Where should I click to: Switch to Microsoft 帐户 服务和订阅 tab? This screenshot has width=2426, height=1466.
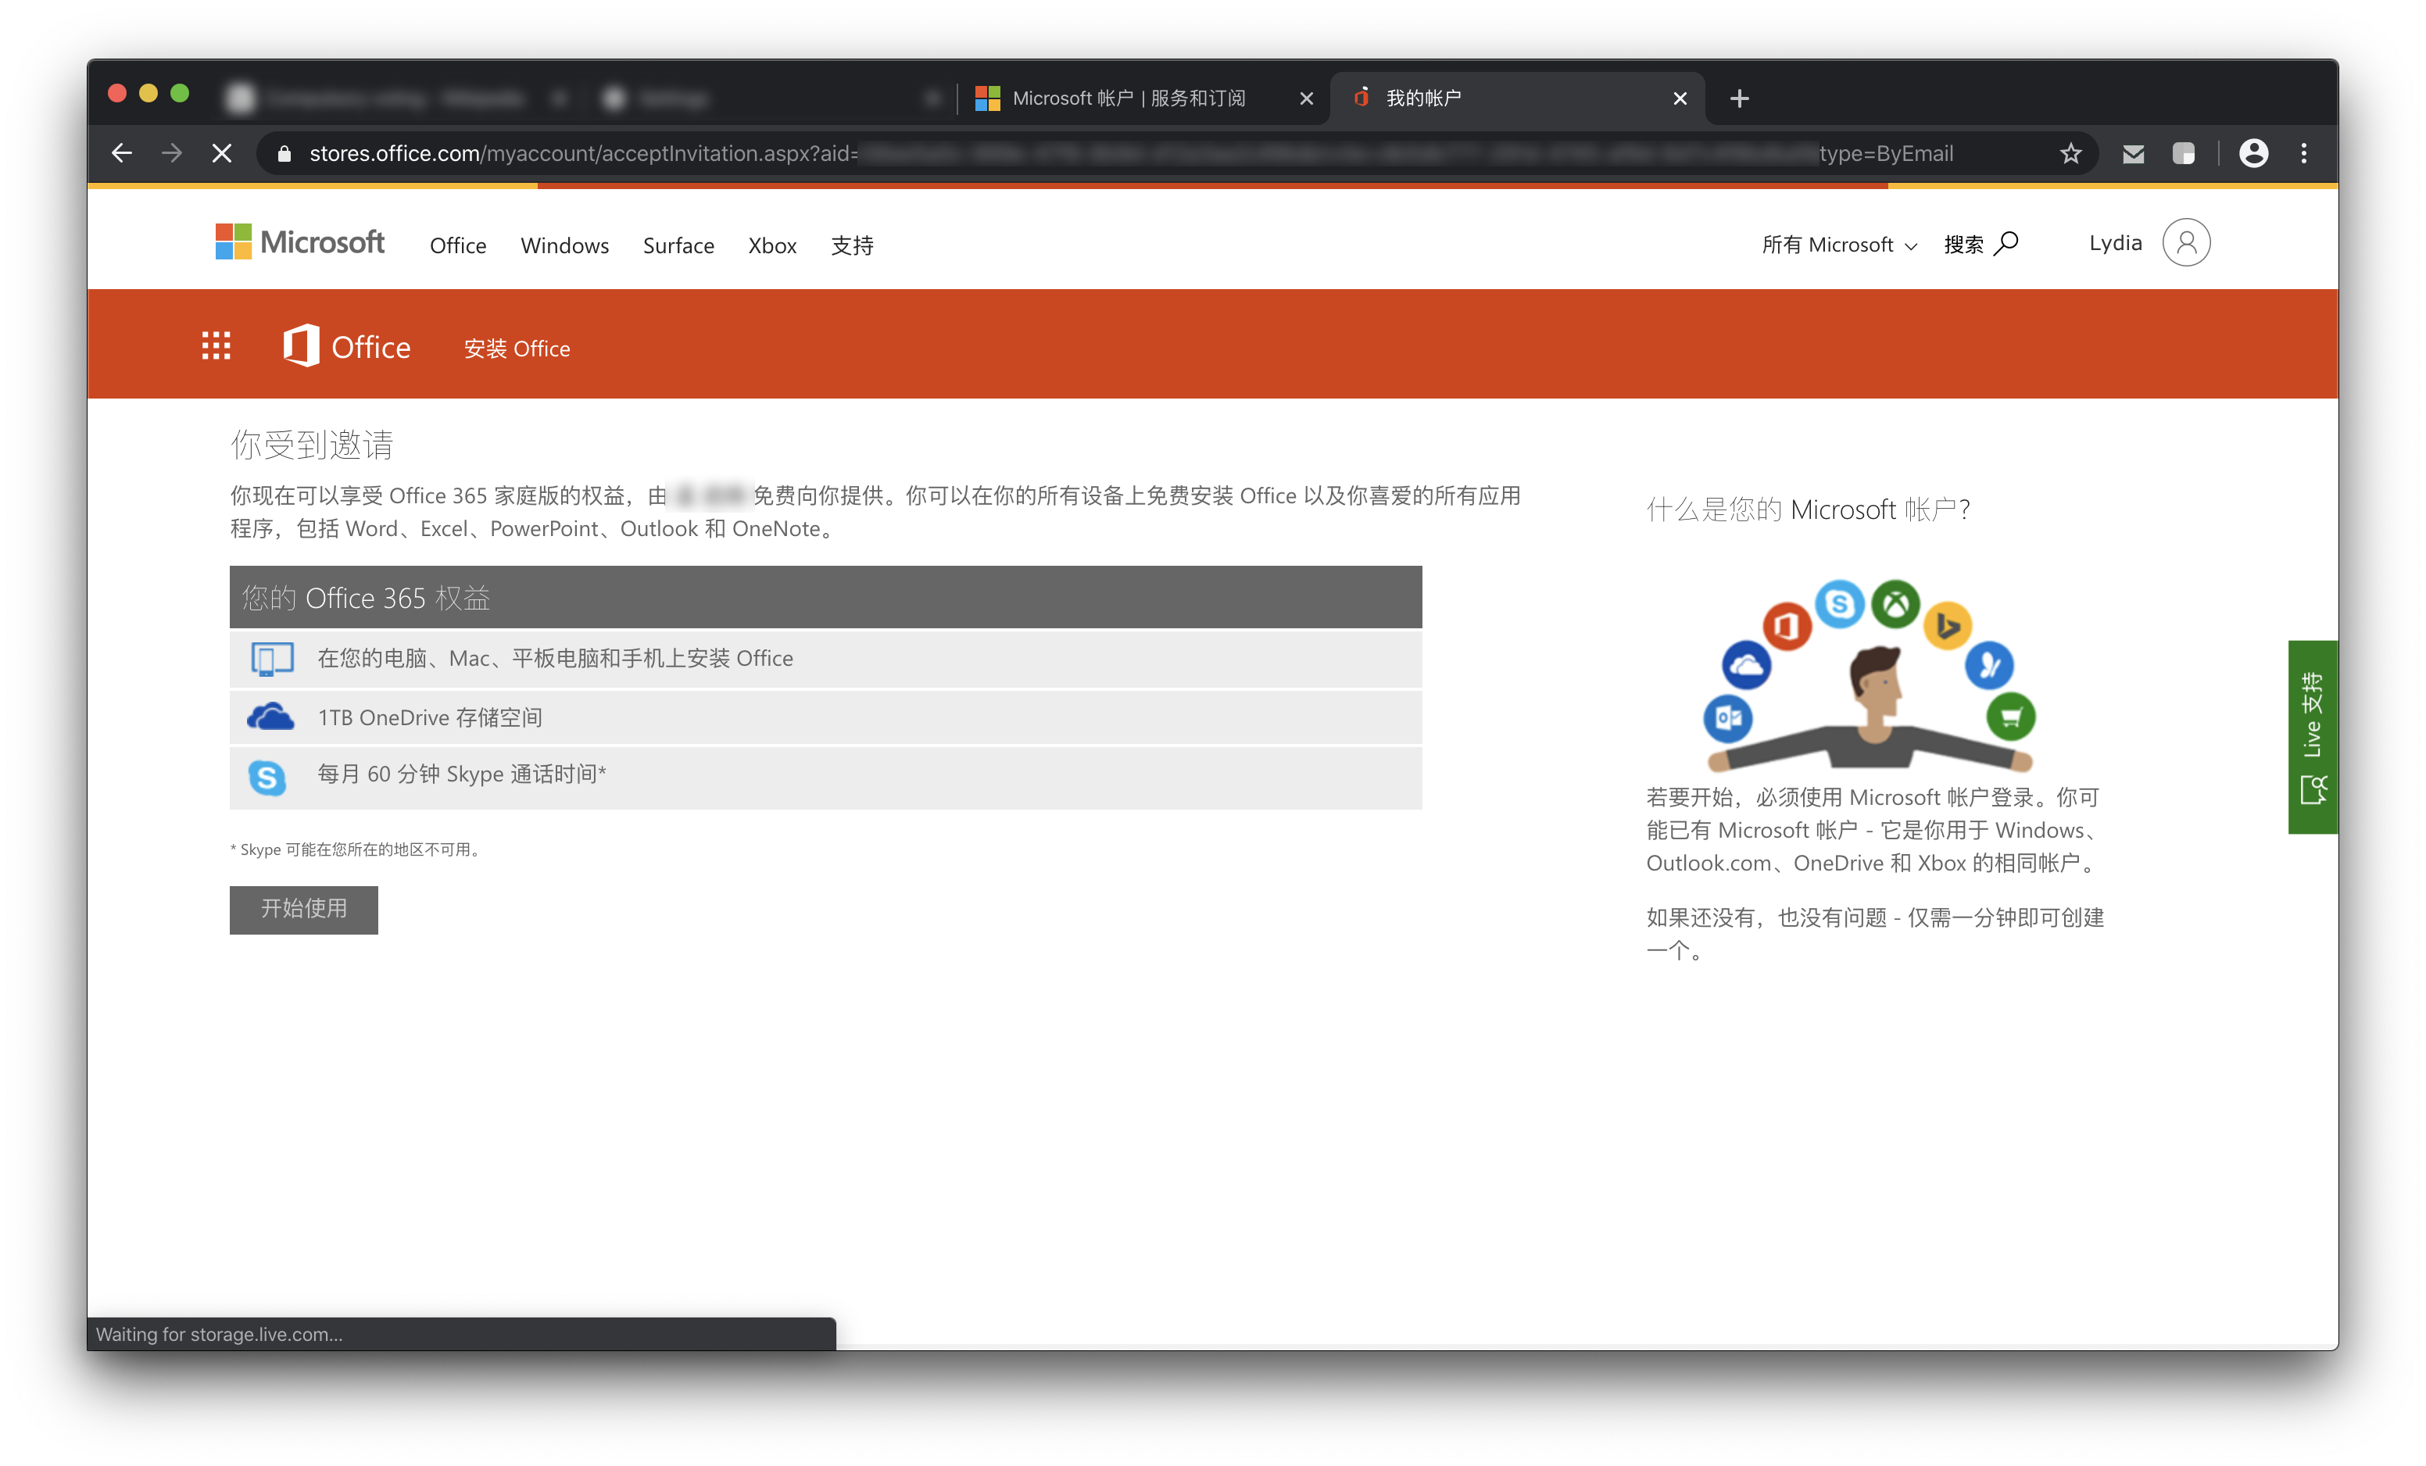1127,98
